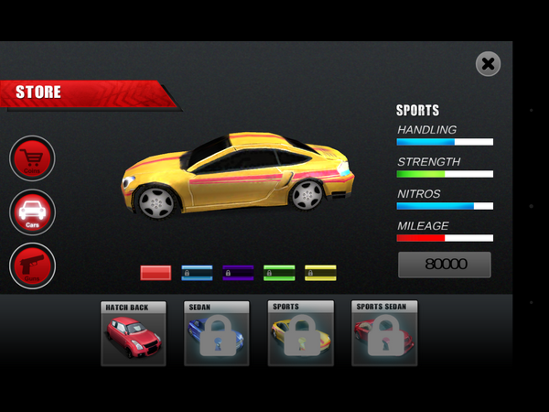Open the Coins shopping cart section
The height and width of the screenshot is (412, 549).
pyautogui.click(x=32, y=158)
